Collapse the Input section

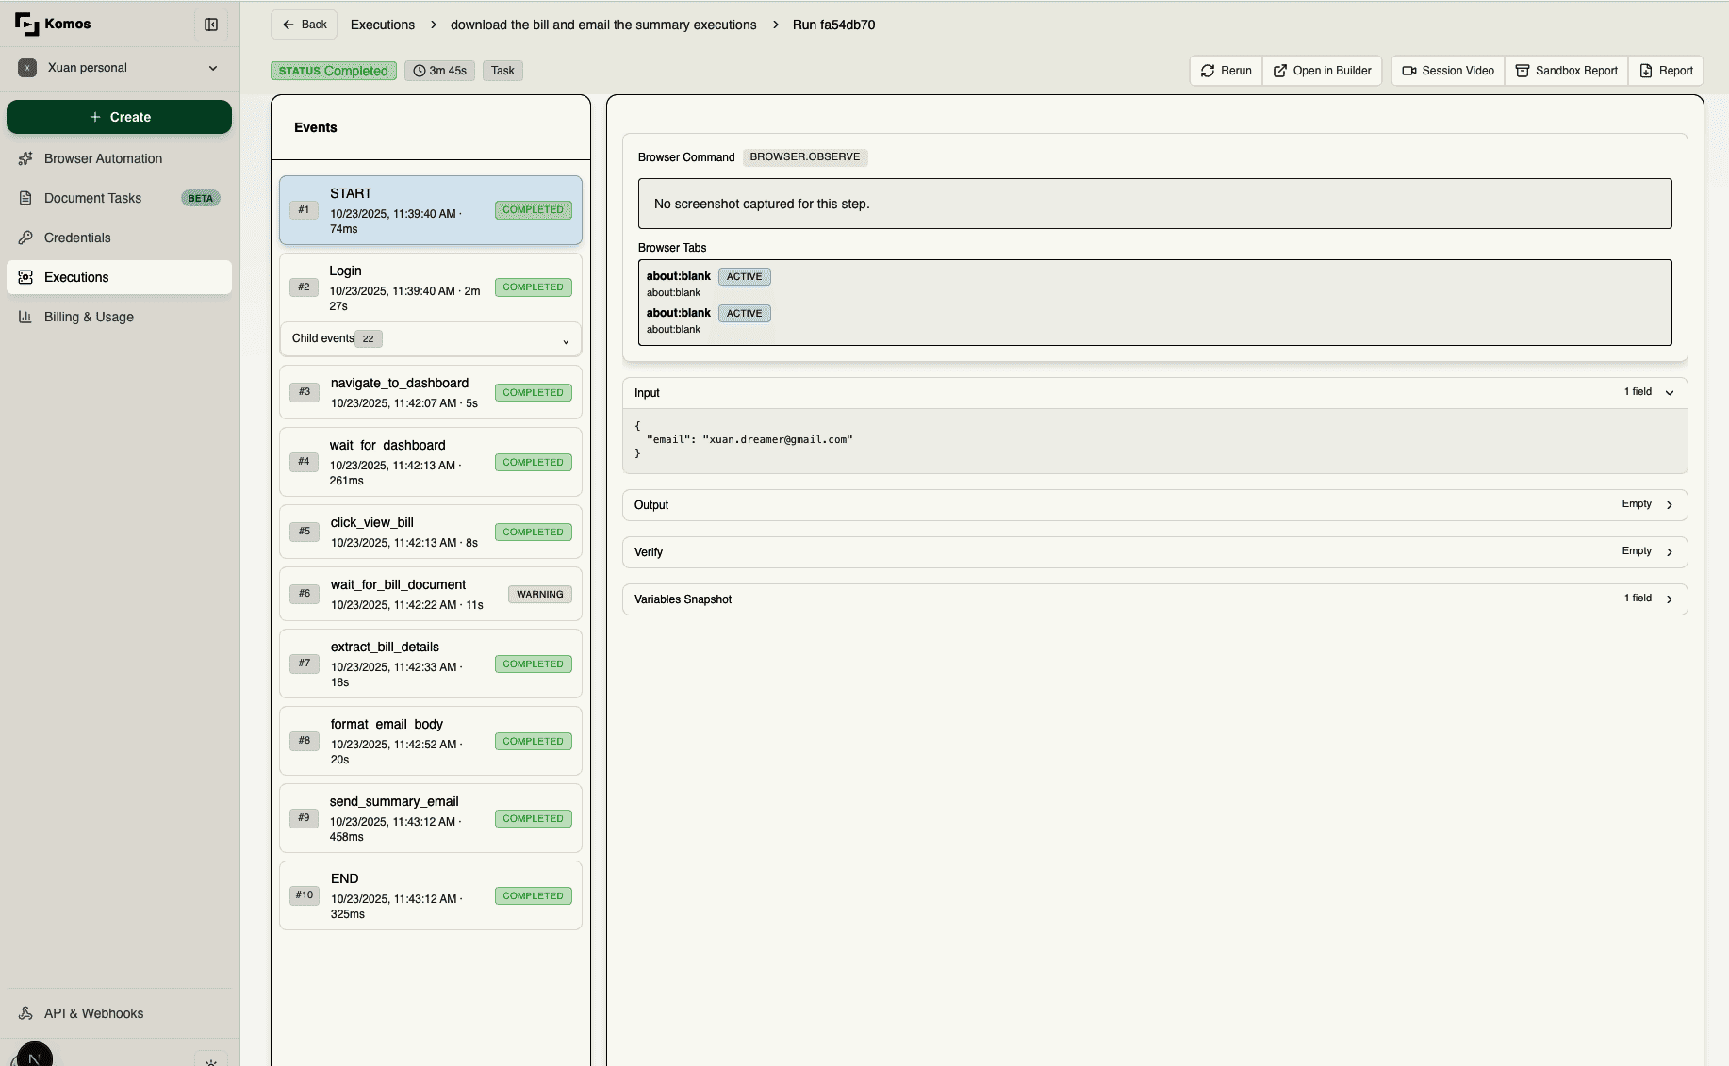1669,393
